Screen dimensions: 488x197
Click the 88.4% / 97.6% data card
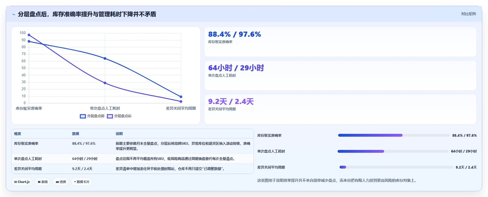click(340, 42)
